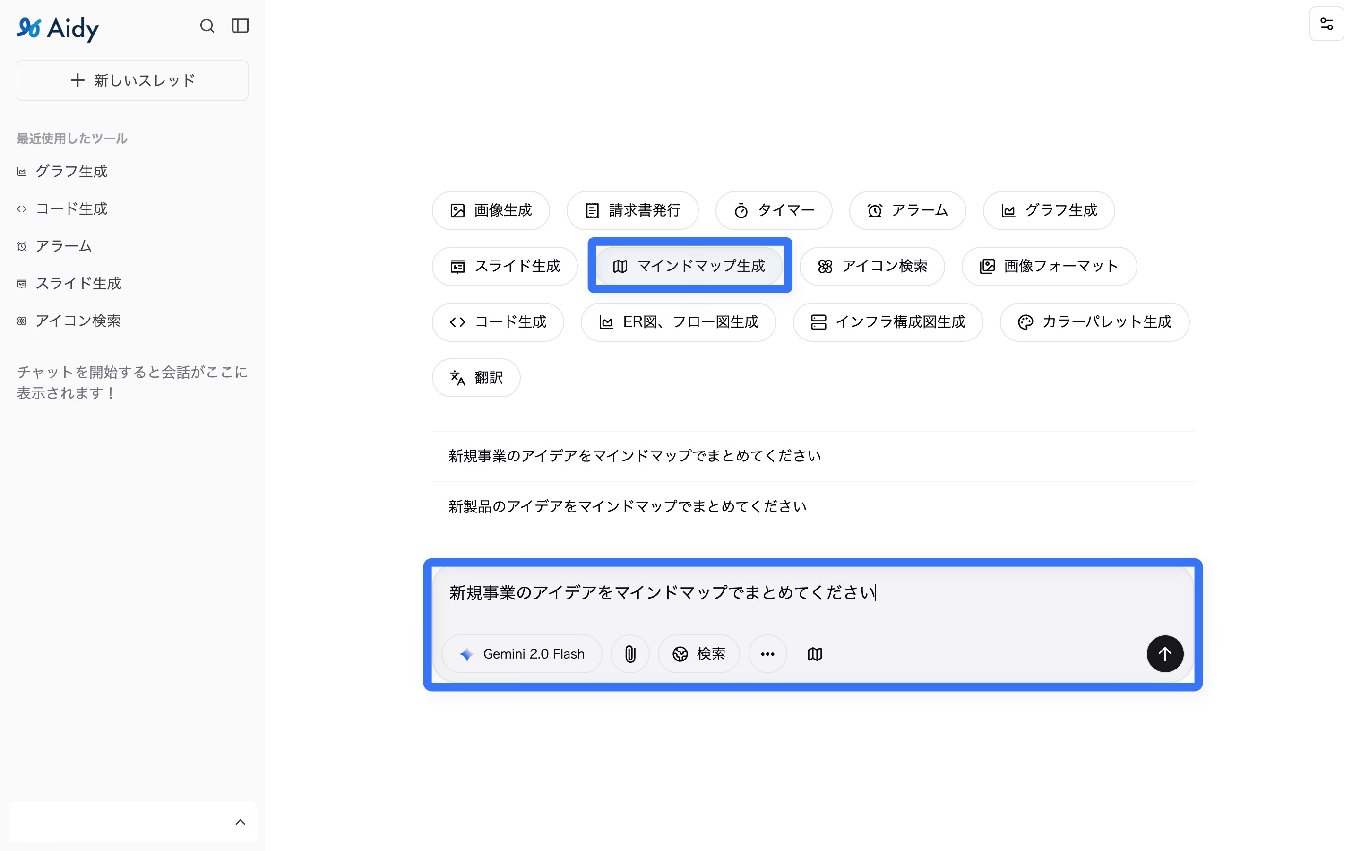Select the タイマー tool chip
1361x851 pixels.
pyautogui.click(x=773, y=210)
